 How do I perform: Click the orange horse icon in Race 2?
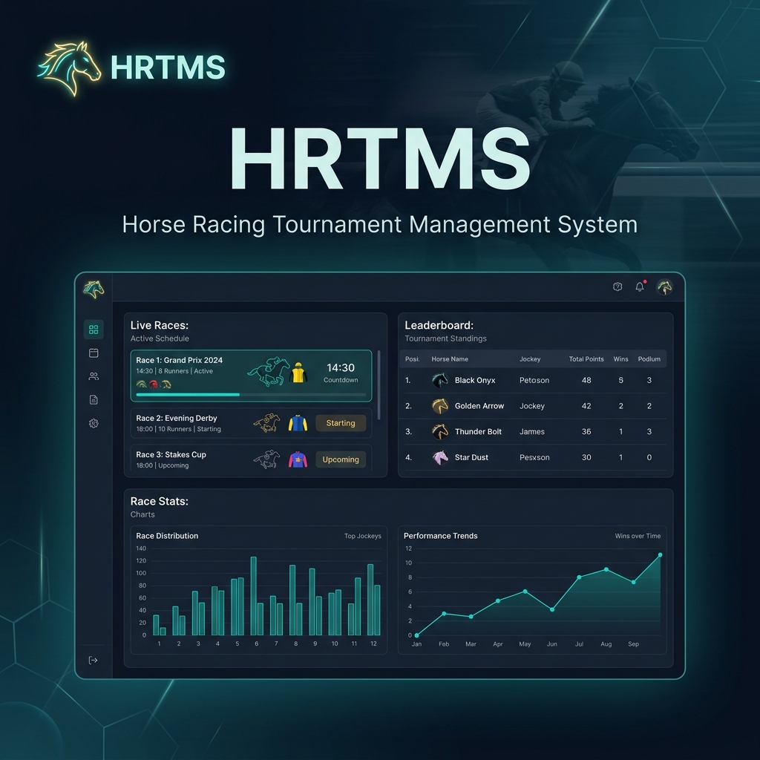267,422
